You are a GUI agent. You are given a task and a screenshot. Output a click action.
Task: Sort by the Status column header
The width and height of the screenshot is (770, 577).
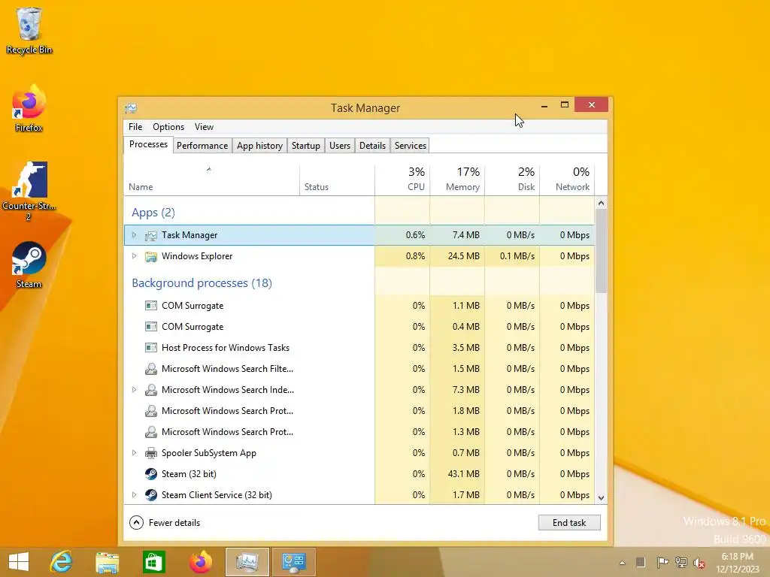tap(337, 180)
